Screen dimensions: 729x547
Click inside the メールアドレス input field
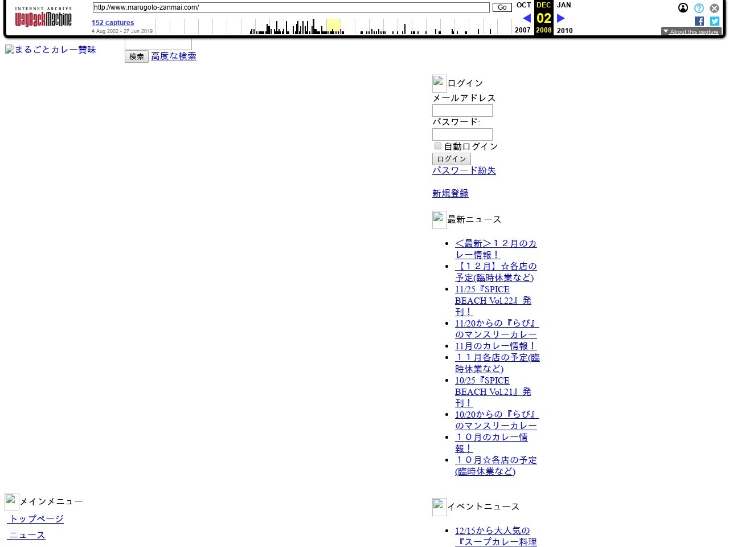pos(461,111)
